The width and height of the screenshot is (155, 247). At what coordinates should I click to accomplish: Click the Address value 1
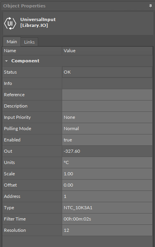[107, 196]
